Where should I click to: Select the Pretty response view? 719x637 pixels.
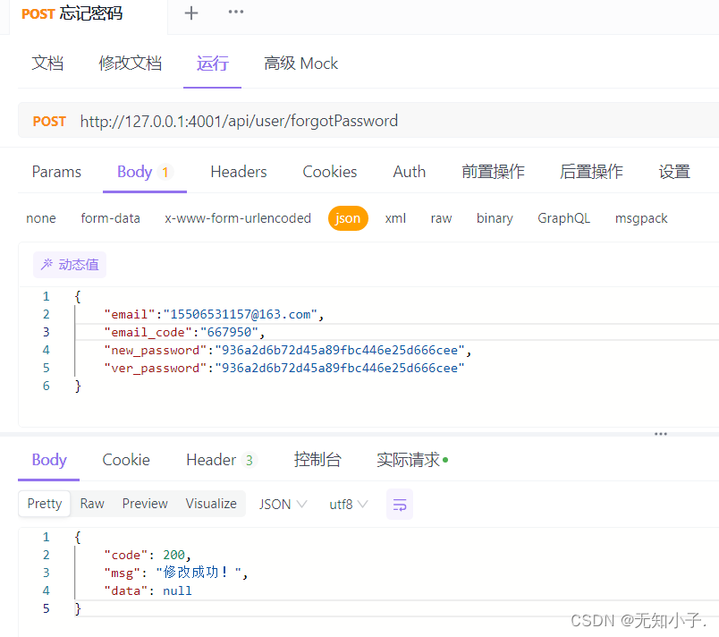45,504
